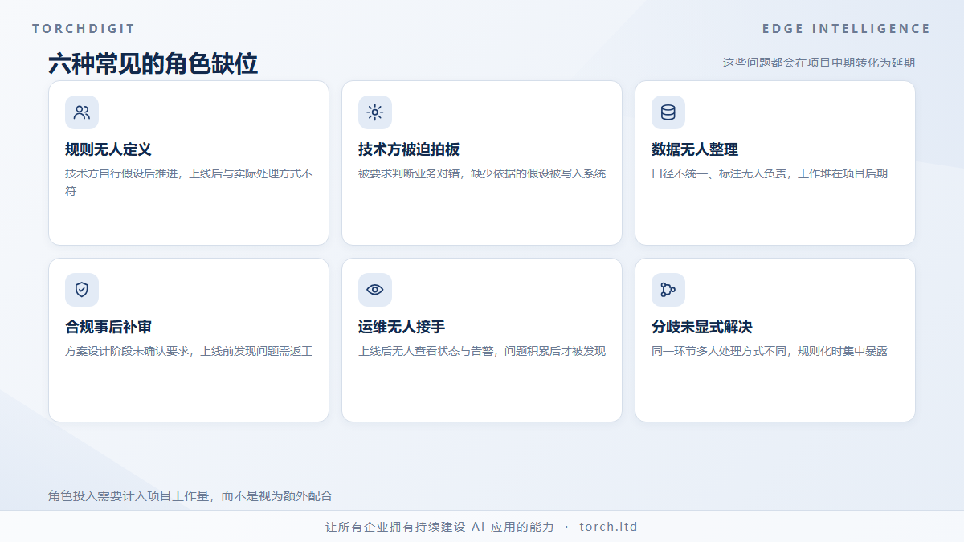Click description starting 上线后无人查看状态
This screenshot has height=542, width=964.
(482, 351)
